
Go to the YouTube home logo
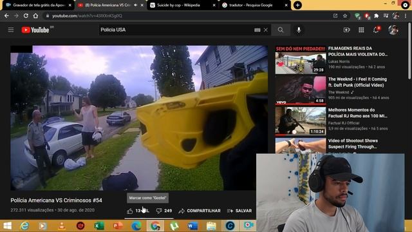pyautogui.click(x=35, y=30)
